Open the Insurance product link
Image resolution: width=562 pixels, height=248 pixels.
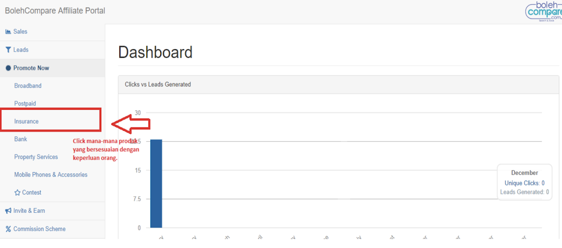point(26,121)
